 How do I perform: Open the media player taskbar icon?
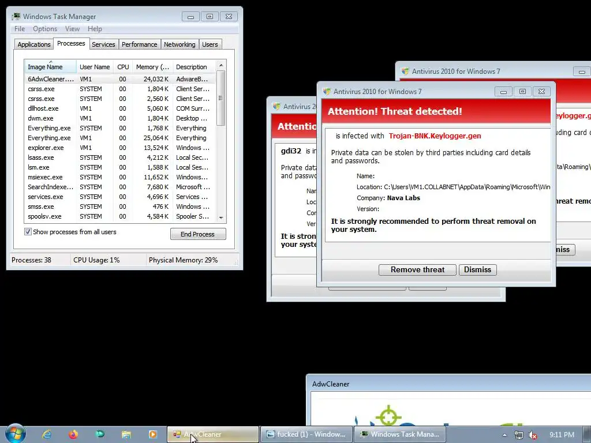coord(152,434)
